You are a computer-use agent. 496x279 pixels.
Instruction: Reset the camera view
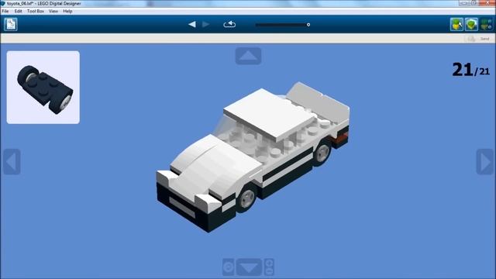[x=228, y=267]
